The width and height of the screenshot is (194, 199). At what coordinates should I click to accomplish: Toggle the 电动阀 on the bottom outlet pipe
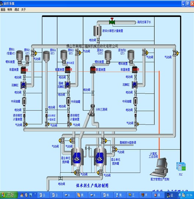(61, 178)
